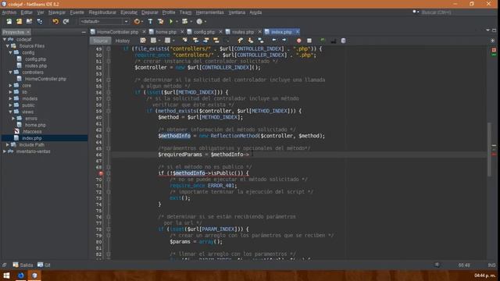
Task: Click the Find Previous Occurrence icon
Action: pyautogui.click(x=195, y=41)
